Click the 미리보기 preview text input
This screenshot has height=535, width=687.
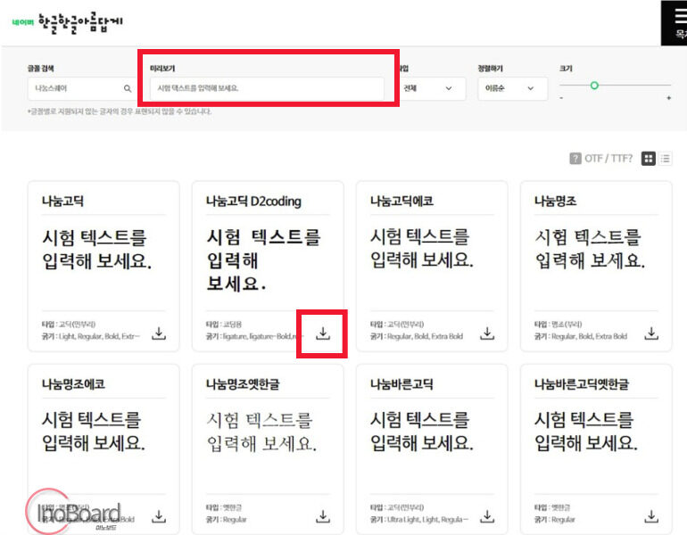(x=267, y=88)
